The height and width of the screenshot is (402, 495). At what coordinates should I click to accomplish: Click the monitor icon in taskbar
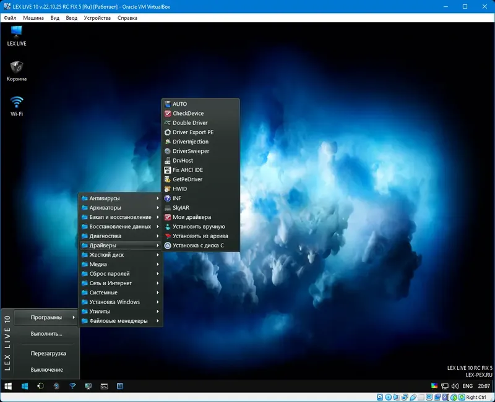tap(88, 386)
